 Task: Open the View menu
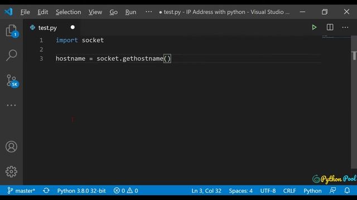95,12
